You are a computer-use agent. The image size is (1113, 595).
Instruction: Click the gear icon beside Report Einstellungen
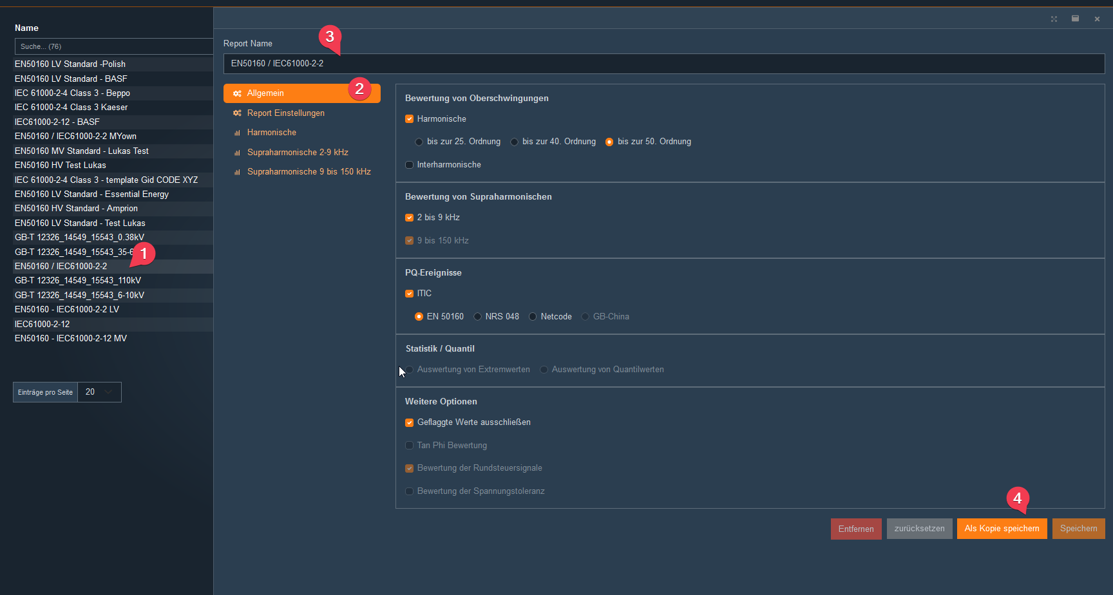pyautogui.click(x=237, y=113)
